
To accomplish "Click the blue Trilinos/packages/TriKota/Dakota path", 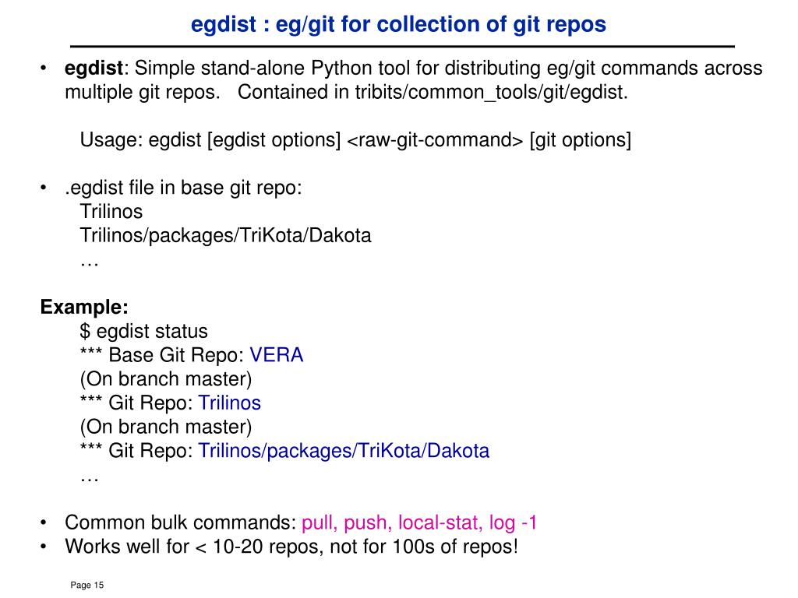I will coord(344,451).
